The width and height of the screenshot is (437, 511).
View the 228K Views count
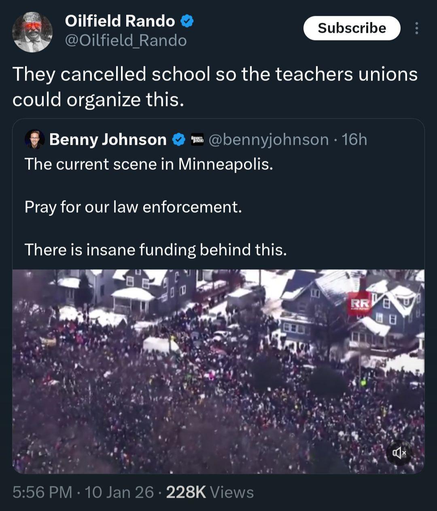(x=210, y=492)
